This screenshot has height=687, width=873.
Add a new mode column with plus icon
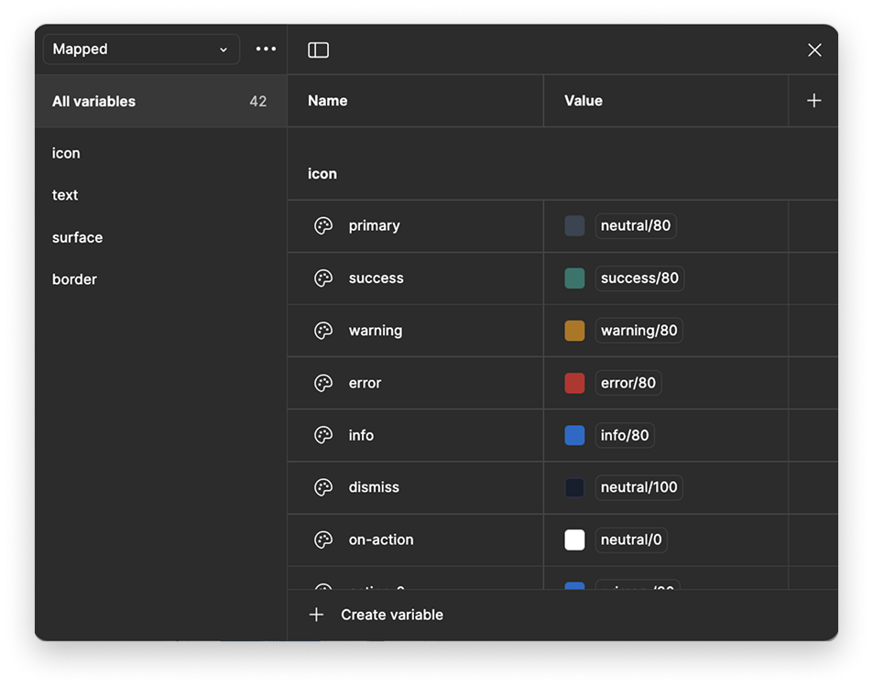click(813, 101)
